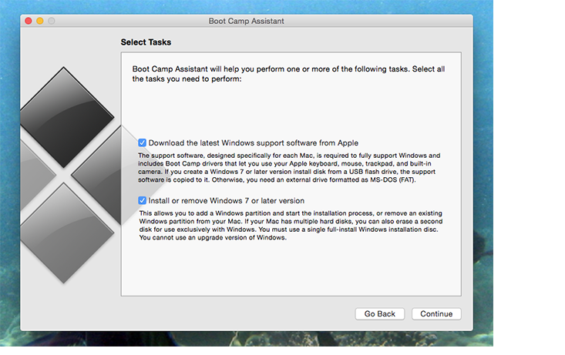Click the description beginning 'The support software, designed'
Viewport: 565px width, 355px height.
point(289,167)
